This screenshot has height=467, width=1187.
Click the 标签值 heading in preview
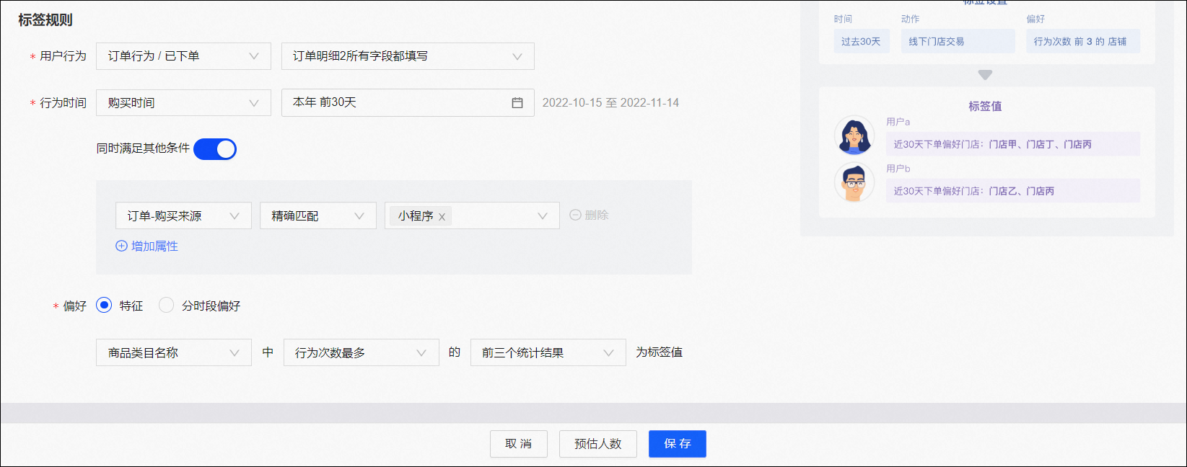[x=985, y=106]
